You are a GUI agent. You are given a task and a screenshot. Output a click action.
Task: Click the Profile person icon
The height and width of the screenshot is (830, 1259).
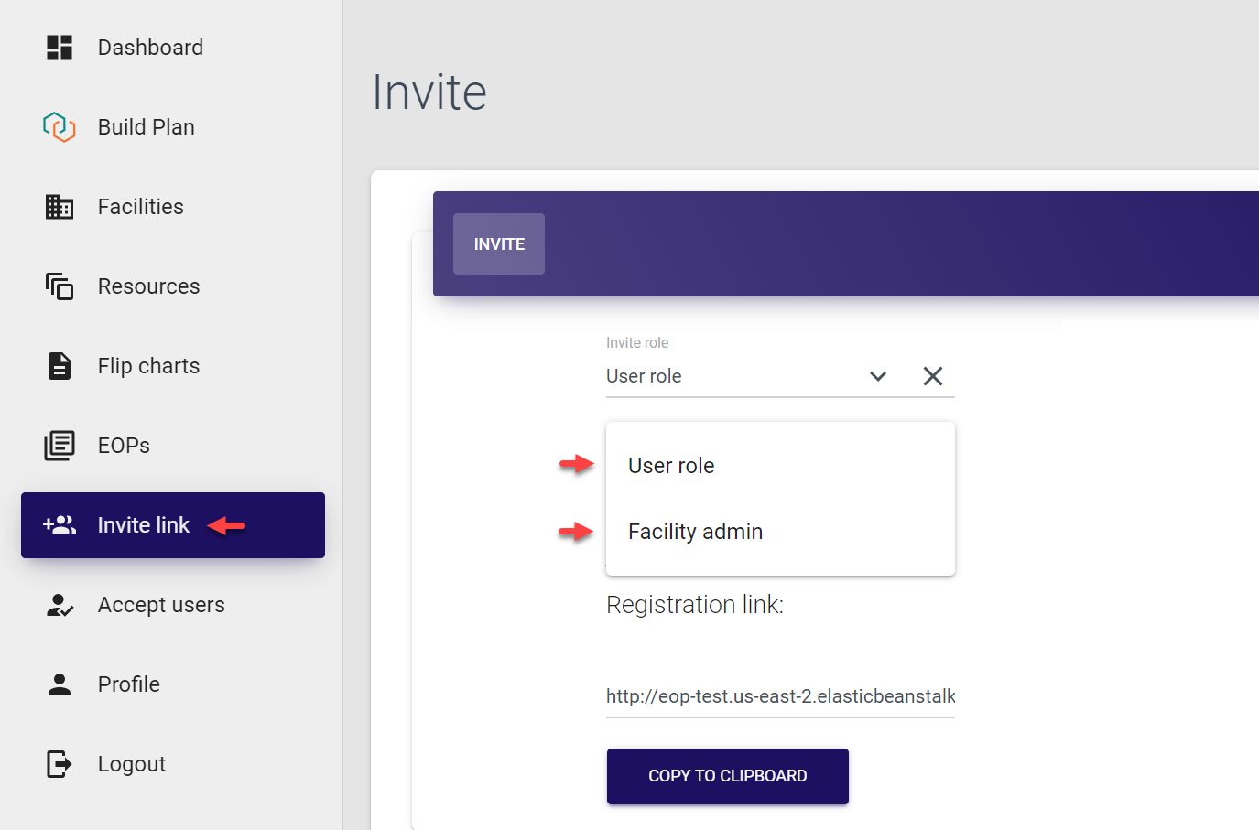(60, 684)
